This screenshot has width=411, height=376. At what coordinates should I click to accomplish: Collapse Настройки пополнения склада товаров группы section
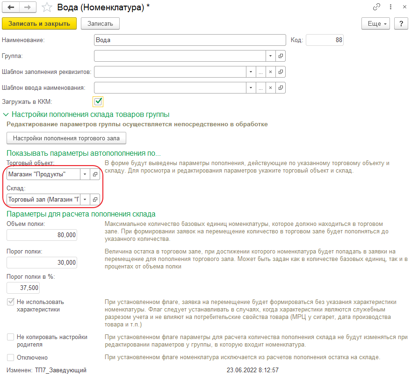pos(6,114)
